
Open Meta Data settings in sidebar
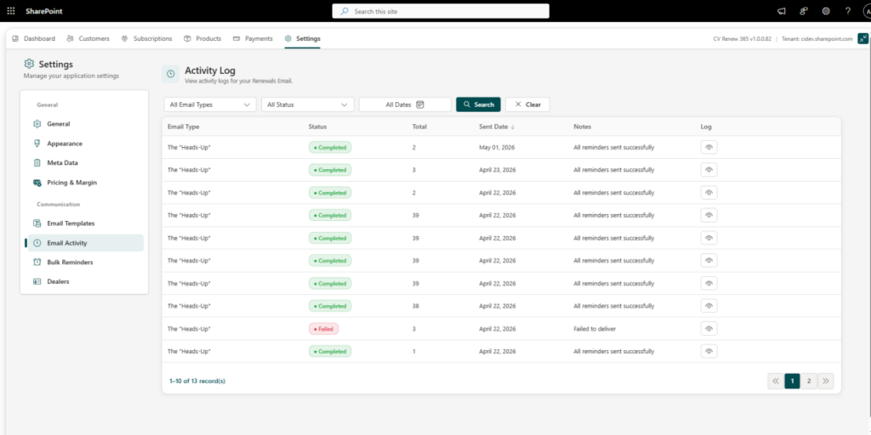(x=84, y=162)
